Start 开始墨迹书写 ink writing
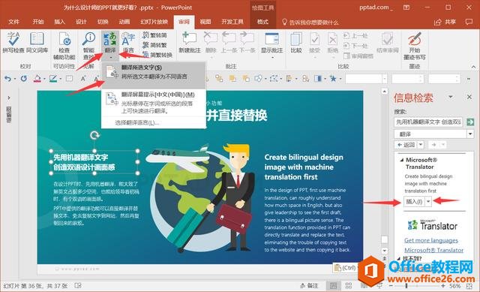Viewport: 480px width, 292px height. [415, 45]
